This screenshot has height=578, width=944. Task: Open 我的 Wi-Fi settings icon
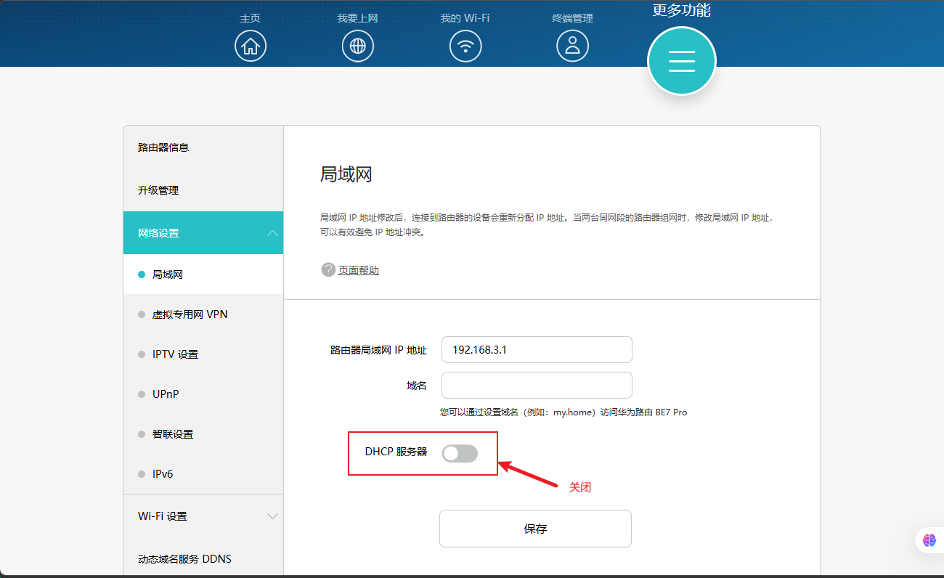[x=465, y=45]
